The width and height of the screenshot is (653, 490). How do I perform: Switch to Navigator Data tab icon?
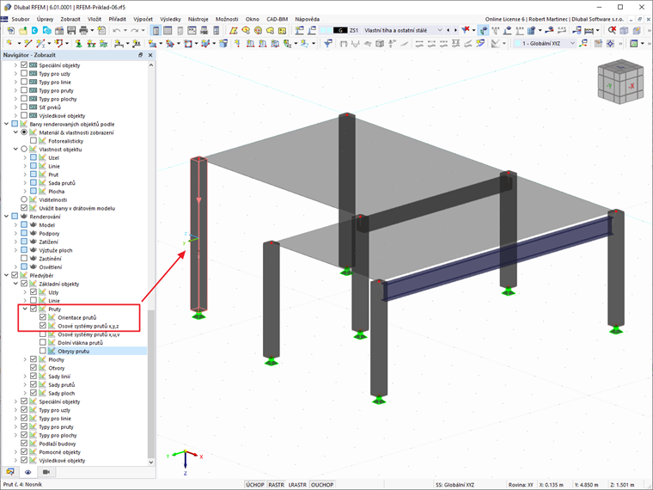click(x=10, y=472)
